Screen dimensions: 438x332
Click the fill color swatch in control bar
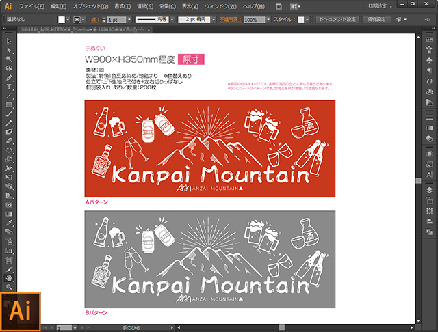(62, 20)
